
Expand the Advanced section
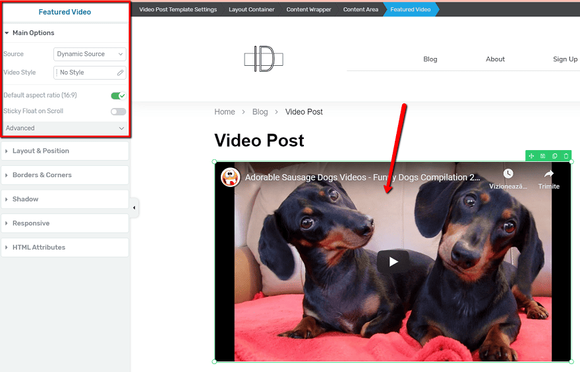(65, 128)
